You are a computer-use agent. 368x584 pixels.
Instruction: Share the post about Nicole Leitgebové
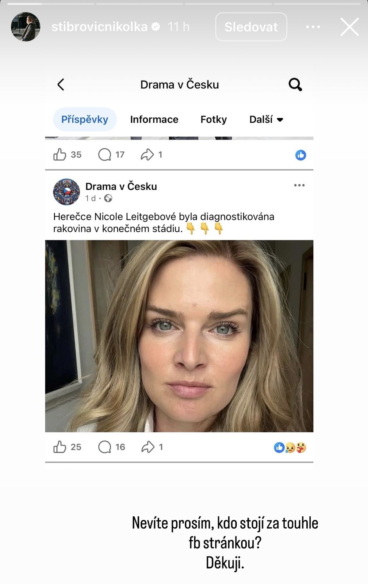(x=148, y=447)
